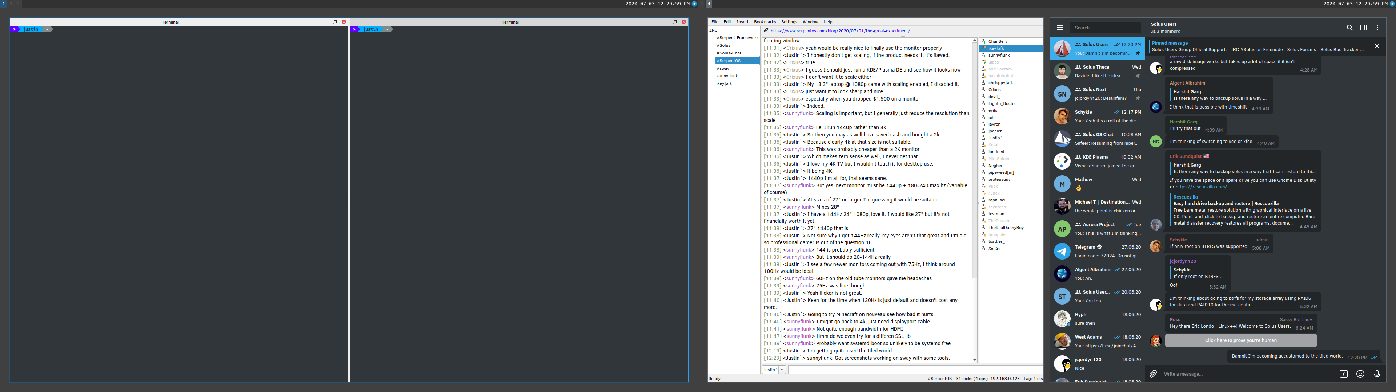This screenshot has width=1396, height=392.
Task: Open the three-dot chat options menu
Action: [1377, 28]
